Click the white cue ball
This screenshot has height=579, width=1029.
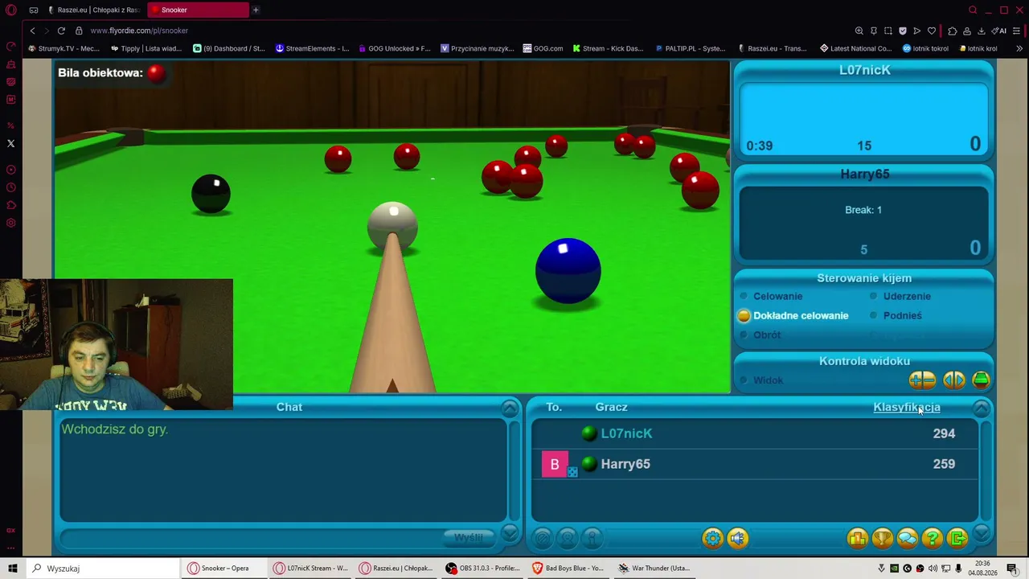[x=393, y=227]
